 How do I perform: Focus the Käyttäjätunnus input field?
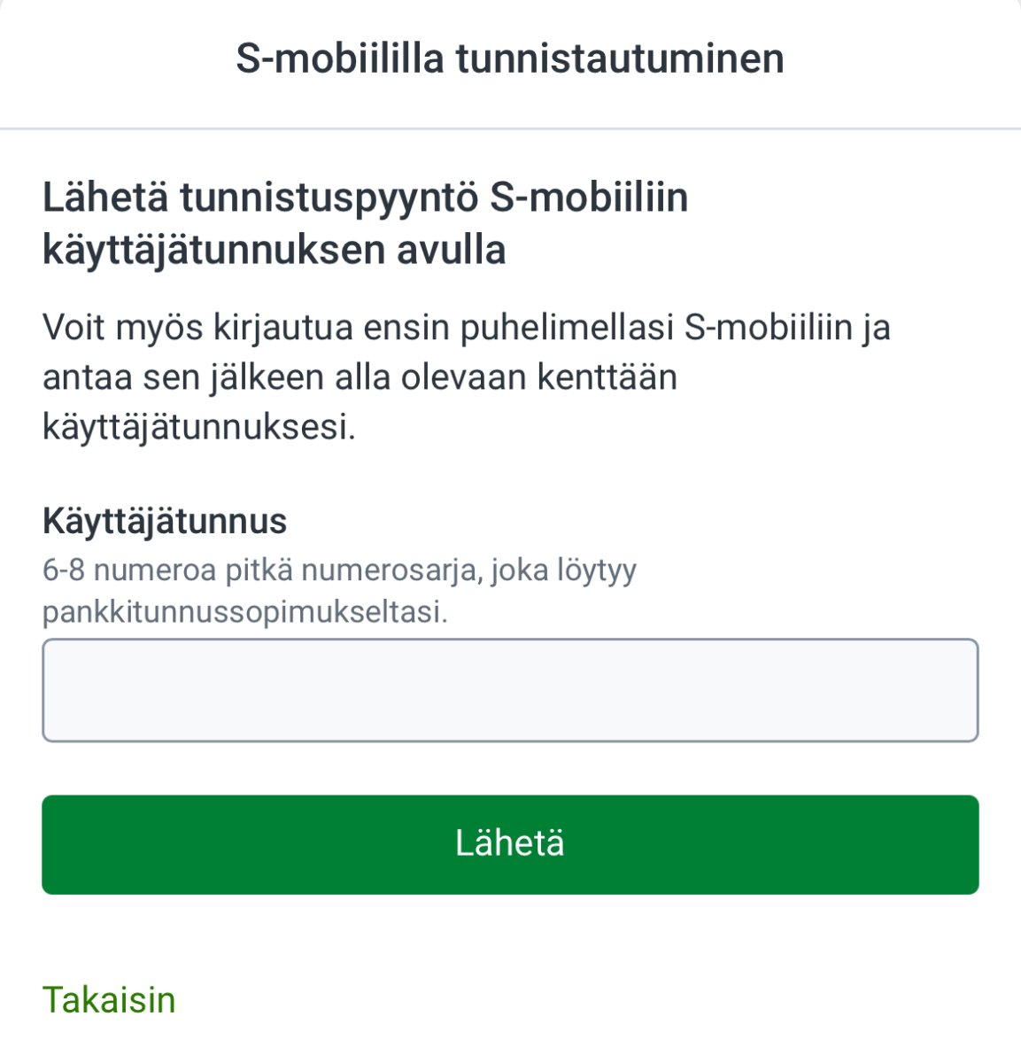click(x=510, y=690)
